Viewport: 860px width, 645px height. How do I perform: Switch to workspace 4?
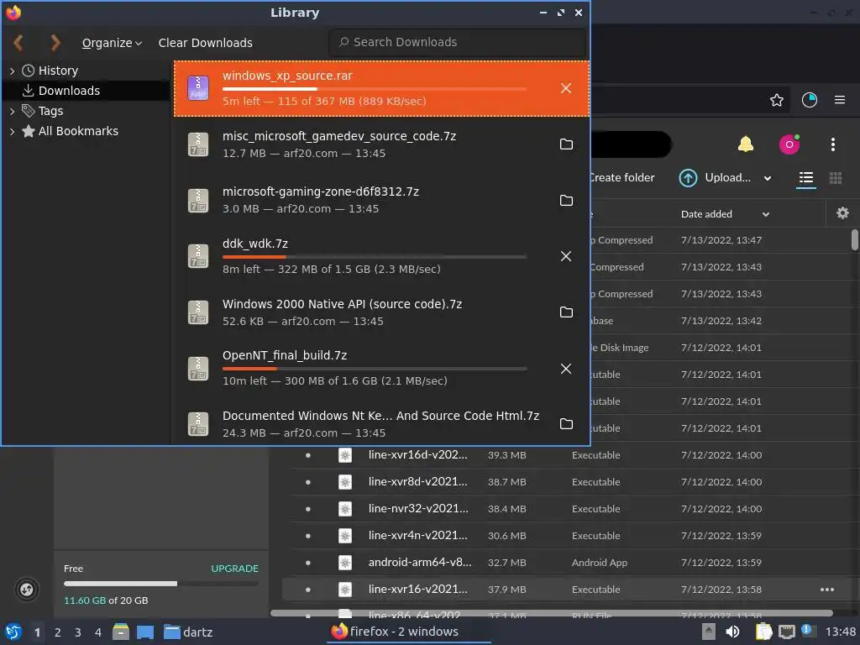click(98, 632)
